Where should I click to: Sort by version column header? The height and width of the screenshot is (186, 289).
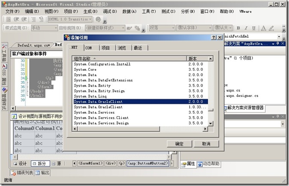[197, 59]
